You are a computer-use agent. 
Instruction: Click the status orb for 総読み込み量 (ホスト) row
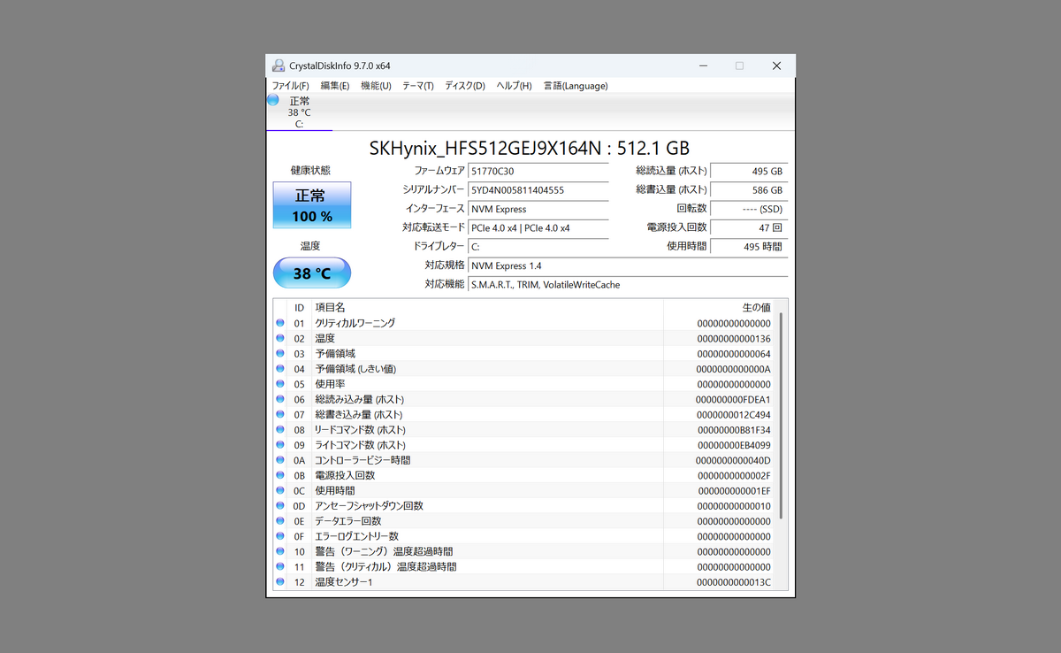tap(280, 399)
